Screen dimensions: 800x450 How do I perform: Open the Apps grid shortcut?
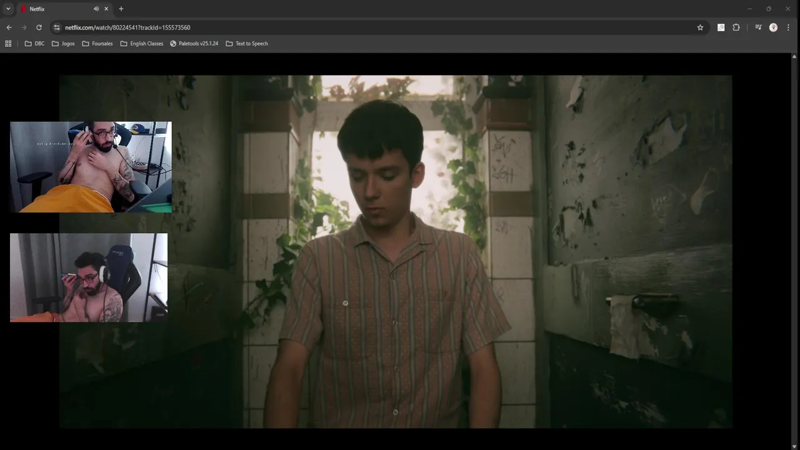[x=8, y=44]
